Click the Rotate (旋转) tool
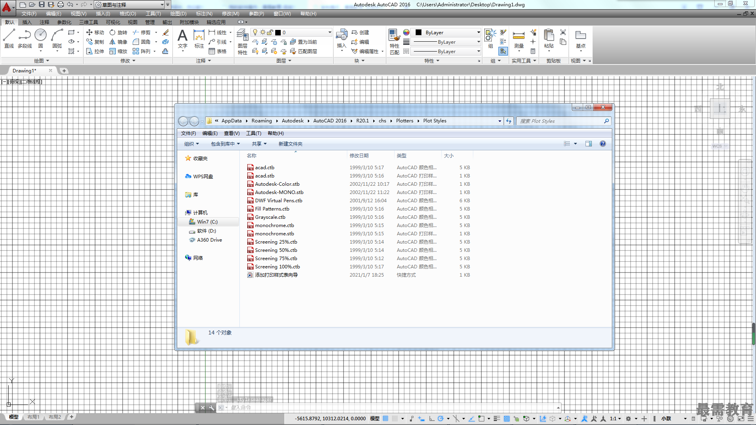756x425 pixels. click(x=118, y=32)
